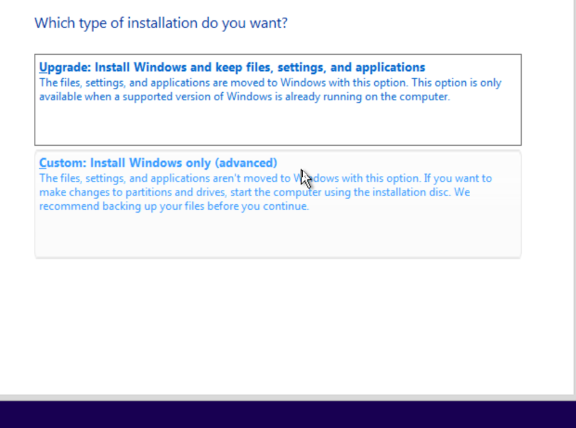The image size is (576, 428).
Task: Click the "Which type of installation do you want?" heading
Action: pyautogui.click(x=161, y=23)
